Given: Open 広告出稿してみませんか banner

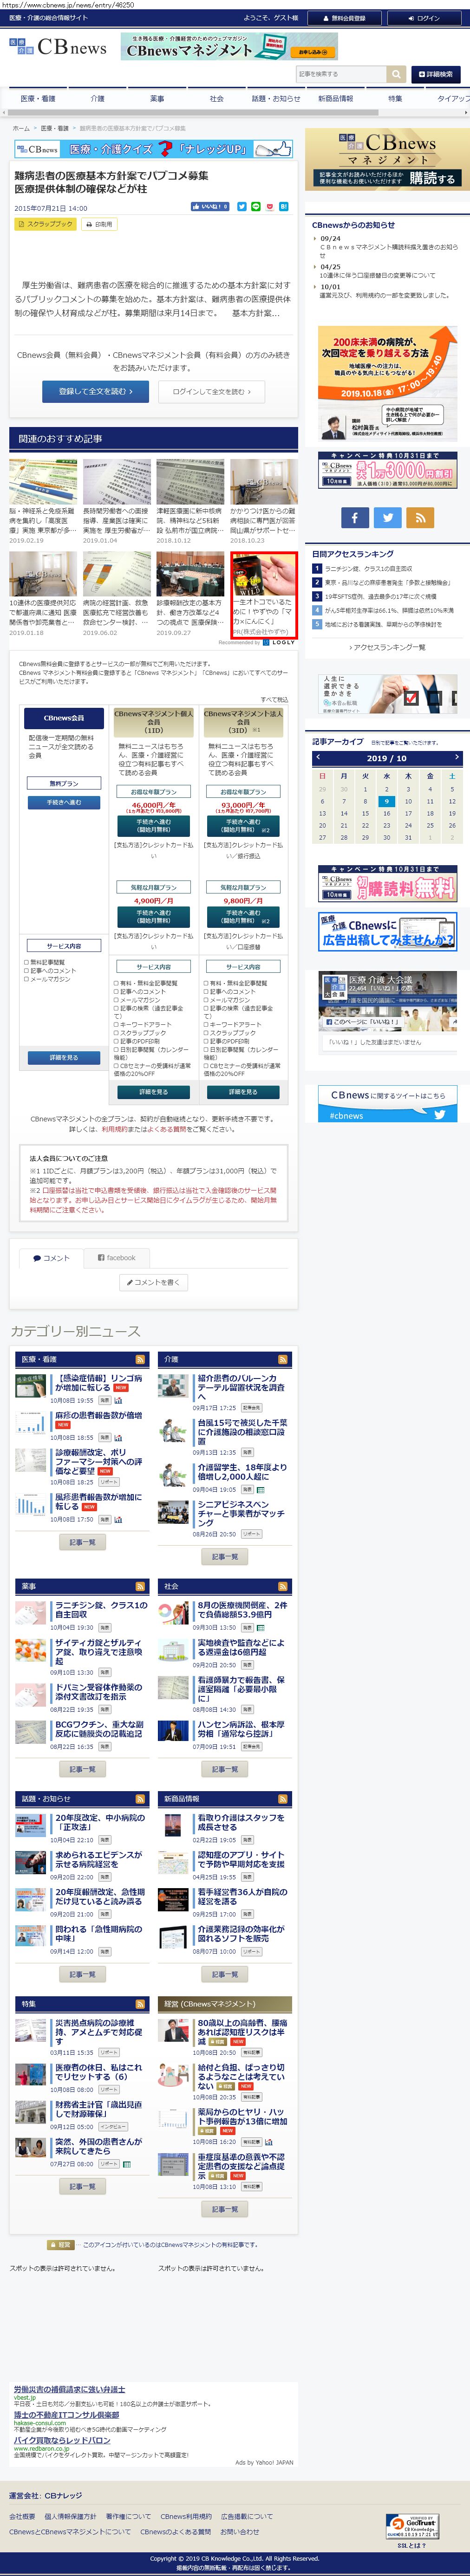Looking at the screenshot, I should coord(387,931).
